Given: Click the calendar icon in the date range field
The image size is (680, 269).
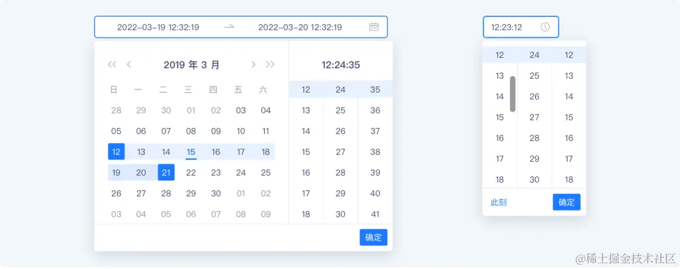Looking at the screenshot, I should point(373,27).
